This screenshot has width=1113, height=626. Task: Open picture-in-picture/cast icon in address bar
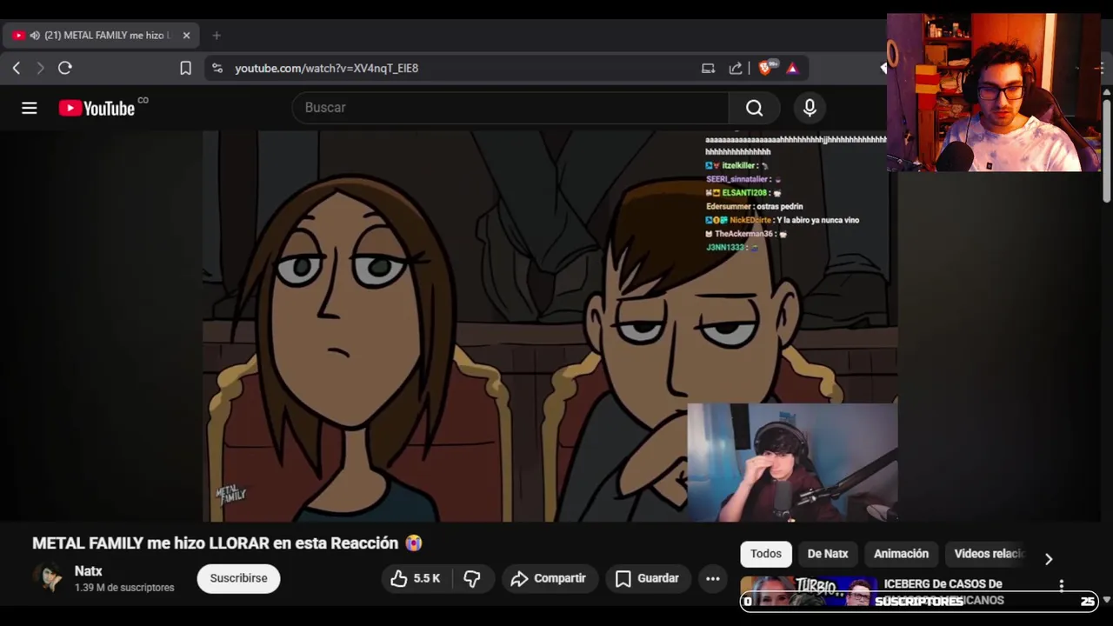[708, 68]
